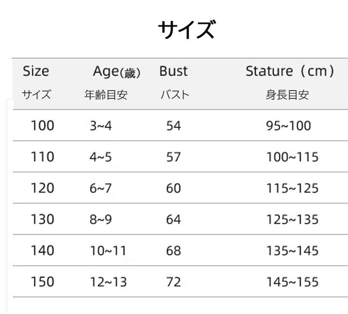Viewport: 348px width, 314px height.
Task: Click the bust value 64
Action: pos(173,219)
